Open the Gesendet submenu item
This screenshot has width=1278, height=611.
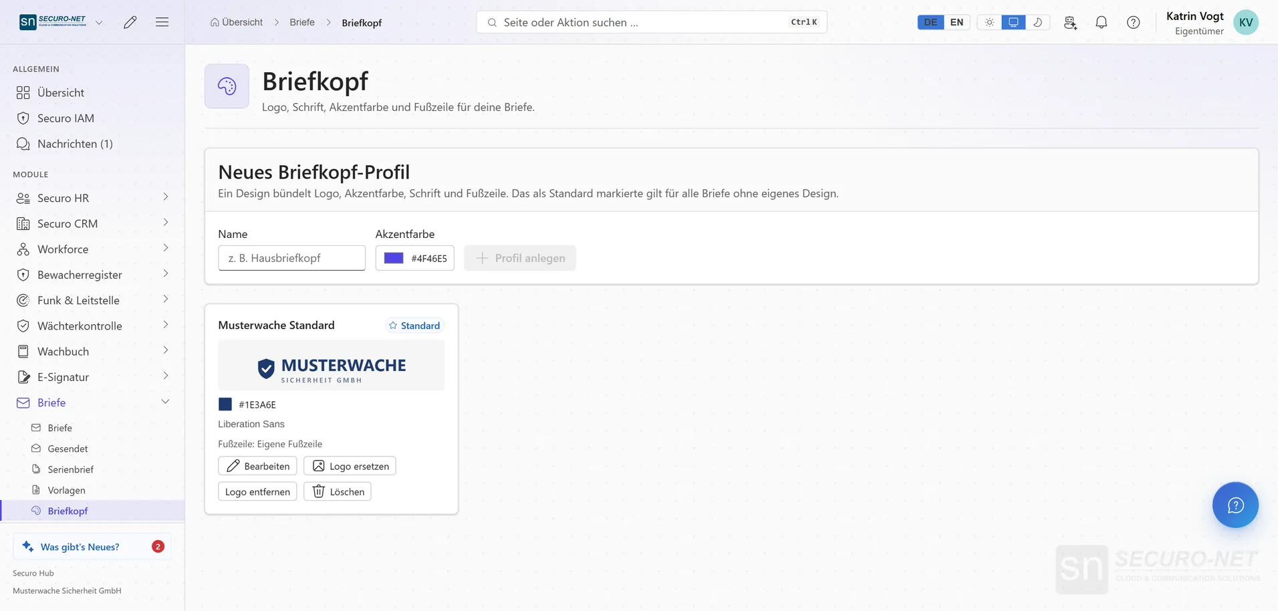(92, 449)
